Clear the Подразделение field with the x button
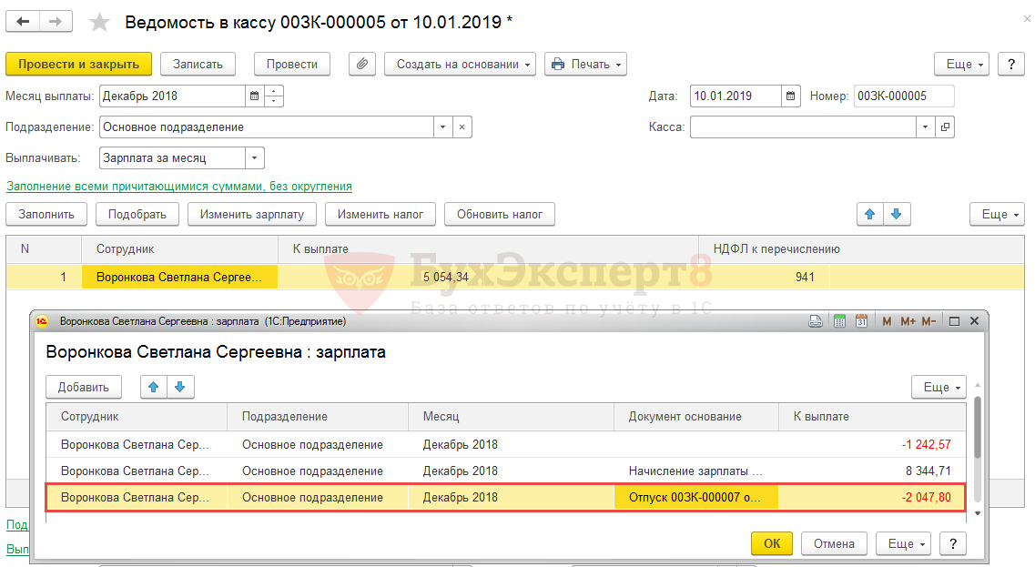1035x567 pixels. click(x=462, y=127)
